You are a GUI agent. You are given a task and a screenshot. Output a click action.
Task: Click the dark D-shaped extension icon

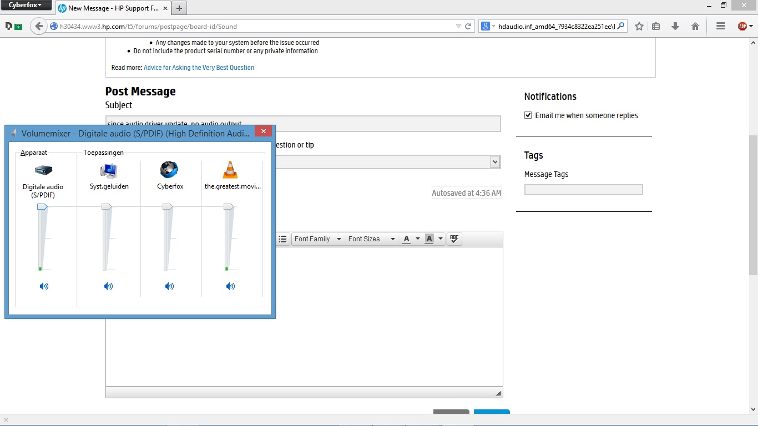(9, 26)
